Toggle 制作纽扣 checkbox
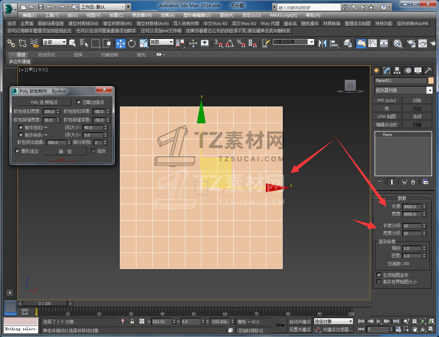 (21, 128)
